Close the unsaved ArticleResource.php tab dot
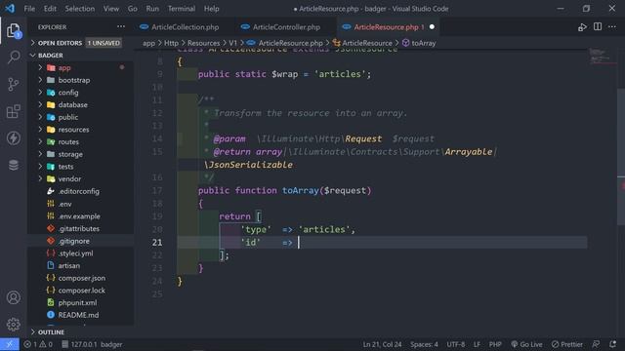Image resolution: width=625 pixels, height=351 pixels. 432,27
